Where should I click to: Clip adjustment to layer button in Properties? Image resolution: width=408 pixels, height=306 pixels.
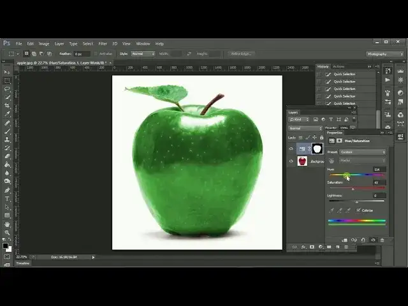pos(344,240)
